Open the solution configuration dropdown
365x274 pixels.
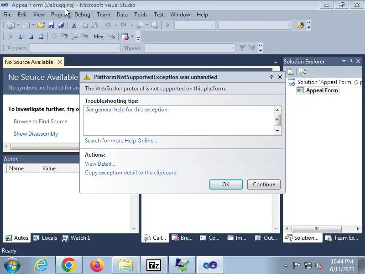[x=195, y=25]
